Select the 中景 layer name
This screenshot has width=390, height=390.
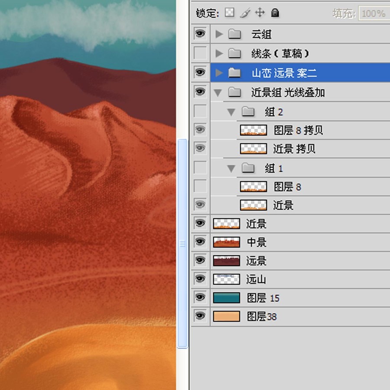(x=257, y=242)
